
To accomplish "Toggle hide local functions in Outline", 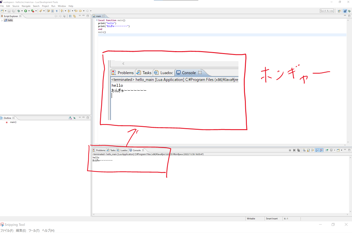I will pyautogui.click(x=74, y=118).
